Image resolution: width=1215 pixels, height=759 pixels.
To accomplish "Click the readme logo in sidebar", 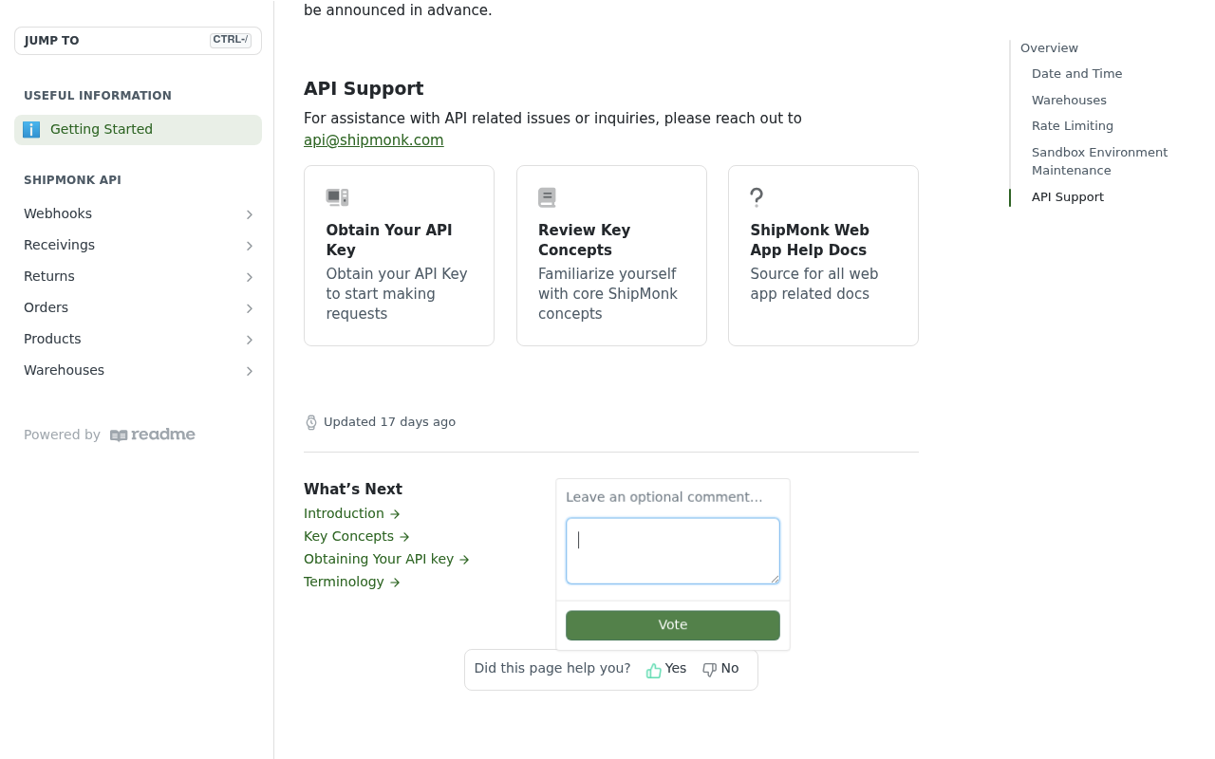I will 153,435.
